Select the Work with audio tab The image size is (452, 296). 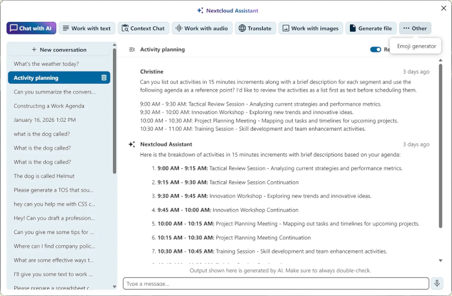click(x=201, y=28)
